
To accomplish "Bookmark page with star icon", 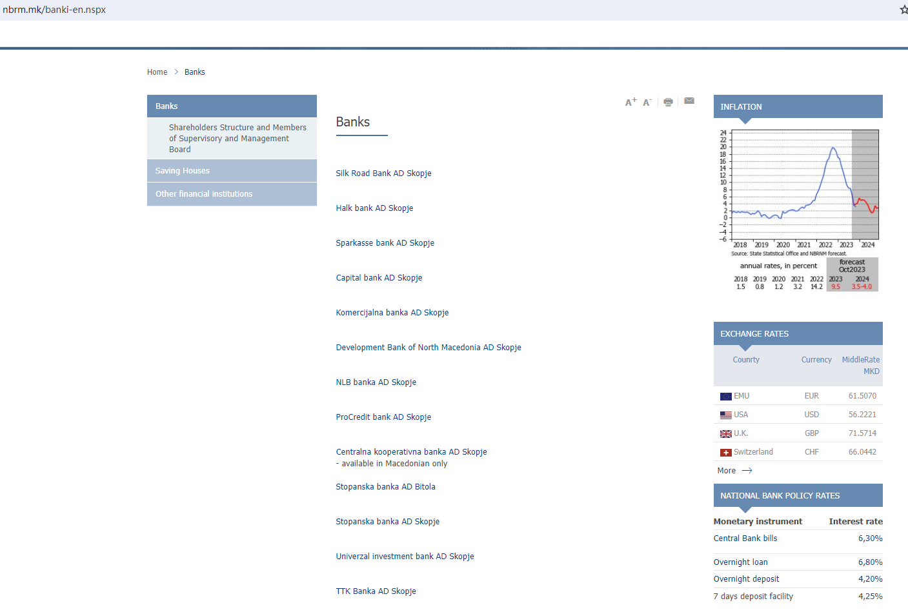I will click(903, 10).
